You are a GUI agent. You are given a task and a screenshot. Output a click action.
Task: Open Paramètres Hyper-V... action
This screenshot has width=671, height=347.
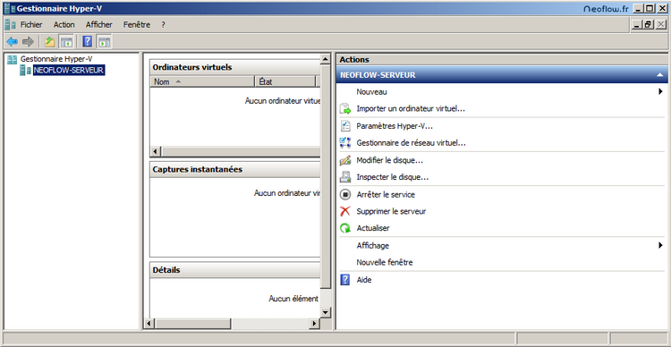(x=395, y=126)
